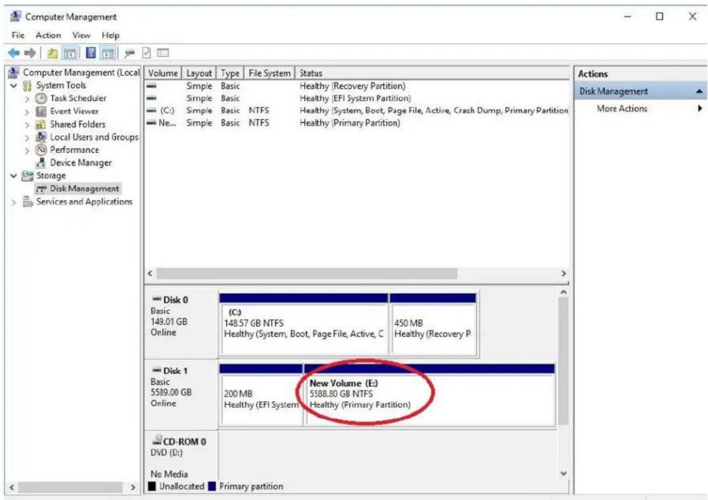
Task: Click the black Unallocated legend swatch
Action: (152, 486)
